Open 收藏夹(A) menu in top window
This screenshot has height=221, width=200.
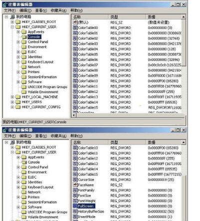[58, 10]
